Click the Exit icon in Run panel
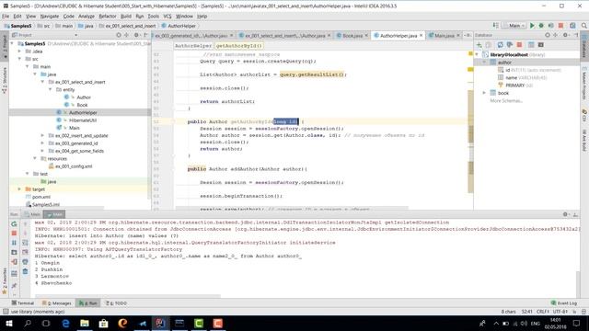The height and width of the screenshot is (331, 589). point(14,262)
